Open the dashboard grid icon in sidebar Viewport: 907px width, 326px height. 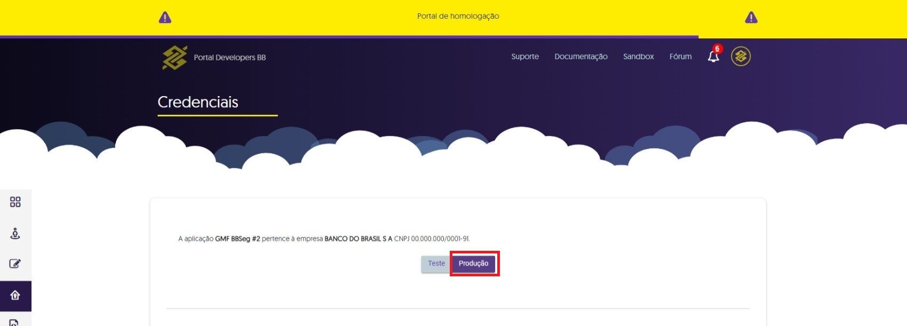click(15, 202)
